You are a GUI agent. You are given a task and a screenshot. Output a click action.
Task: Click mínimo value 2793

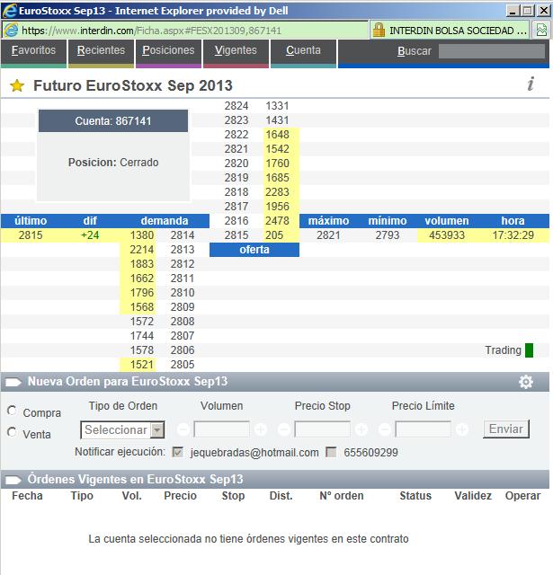pos(388,235)
